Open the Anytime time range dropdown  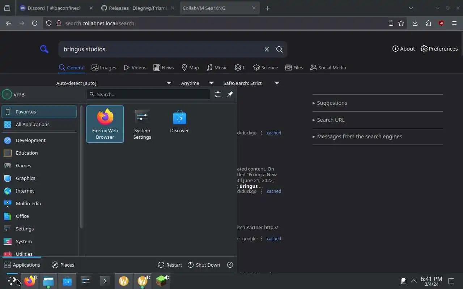point(197,83)
